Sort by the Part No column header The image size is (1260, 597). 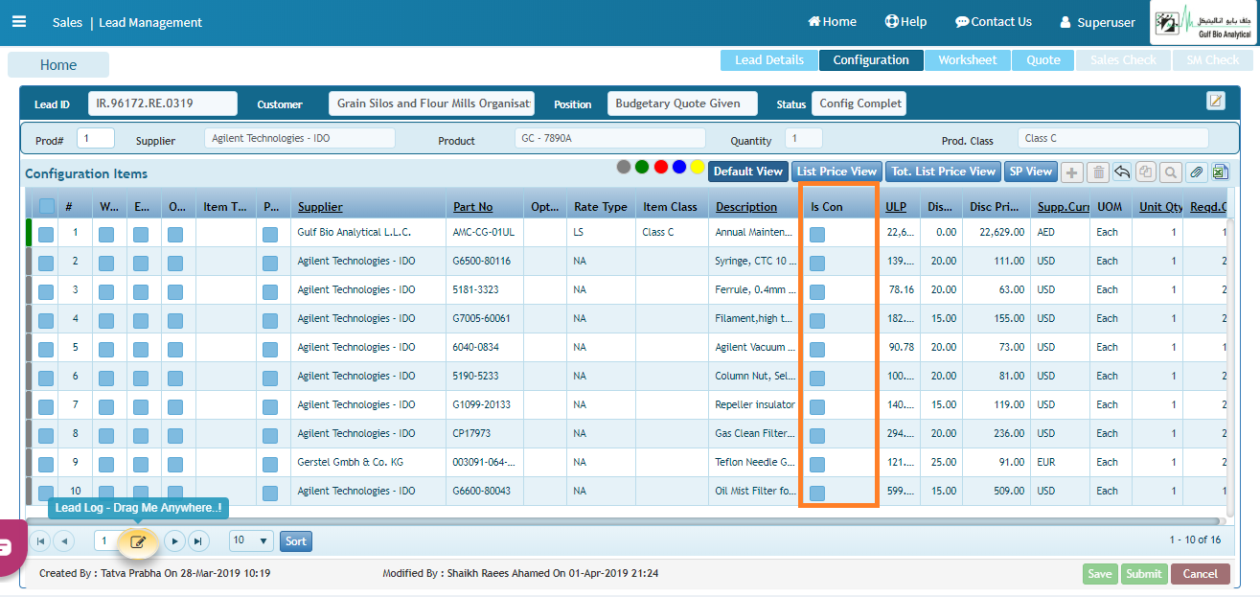click(473, 207)
